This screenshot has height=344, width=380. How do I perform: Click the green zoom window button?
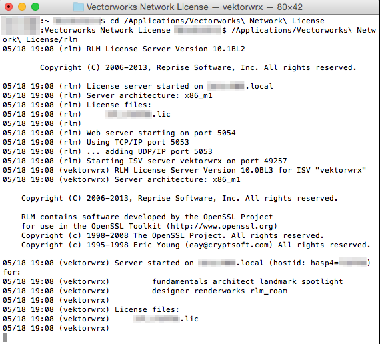(x=35, y=7)
